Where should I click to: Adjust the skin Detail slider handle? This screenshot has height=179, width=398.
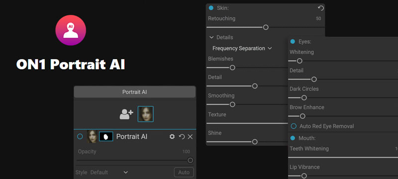tap(255, 86)
